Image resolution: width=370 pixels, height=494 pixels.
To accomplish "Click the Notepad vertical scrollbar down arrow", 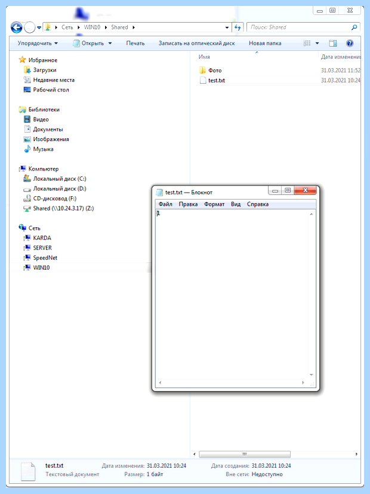I will coord(312,374).
